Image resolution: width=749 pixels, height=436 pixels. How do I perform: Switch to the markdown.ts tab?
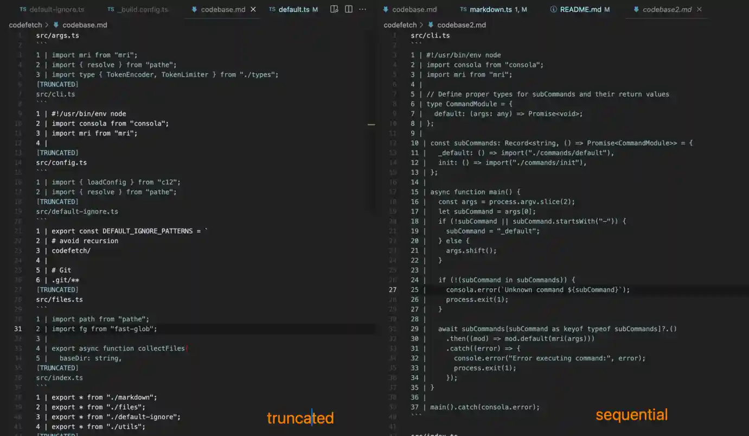(x=494, y=10)
